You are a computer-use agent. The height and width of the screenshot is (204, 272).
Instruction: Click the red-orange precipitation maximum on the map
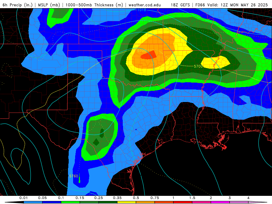[149, 55]
